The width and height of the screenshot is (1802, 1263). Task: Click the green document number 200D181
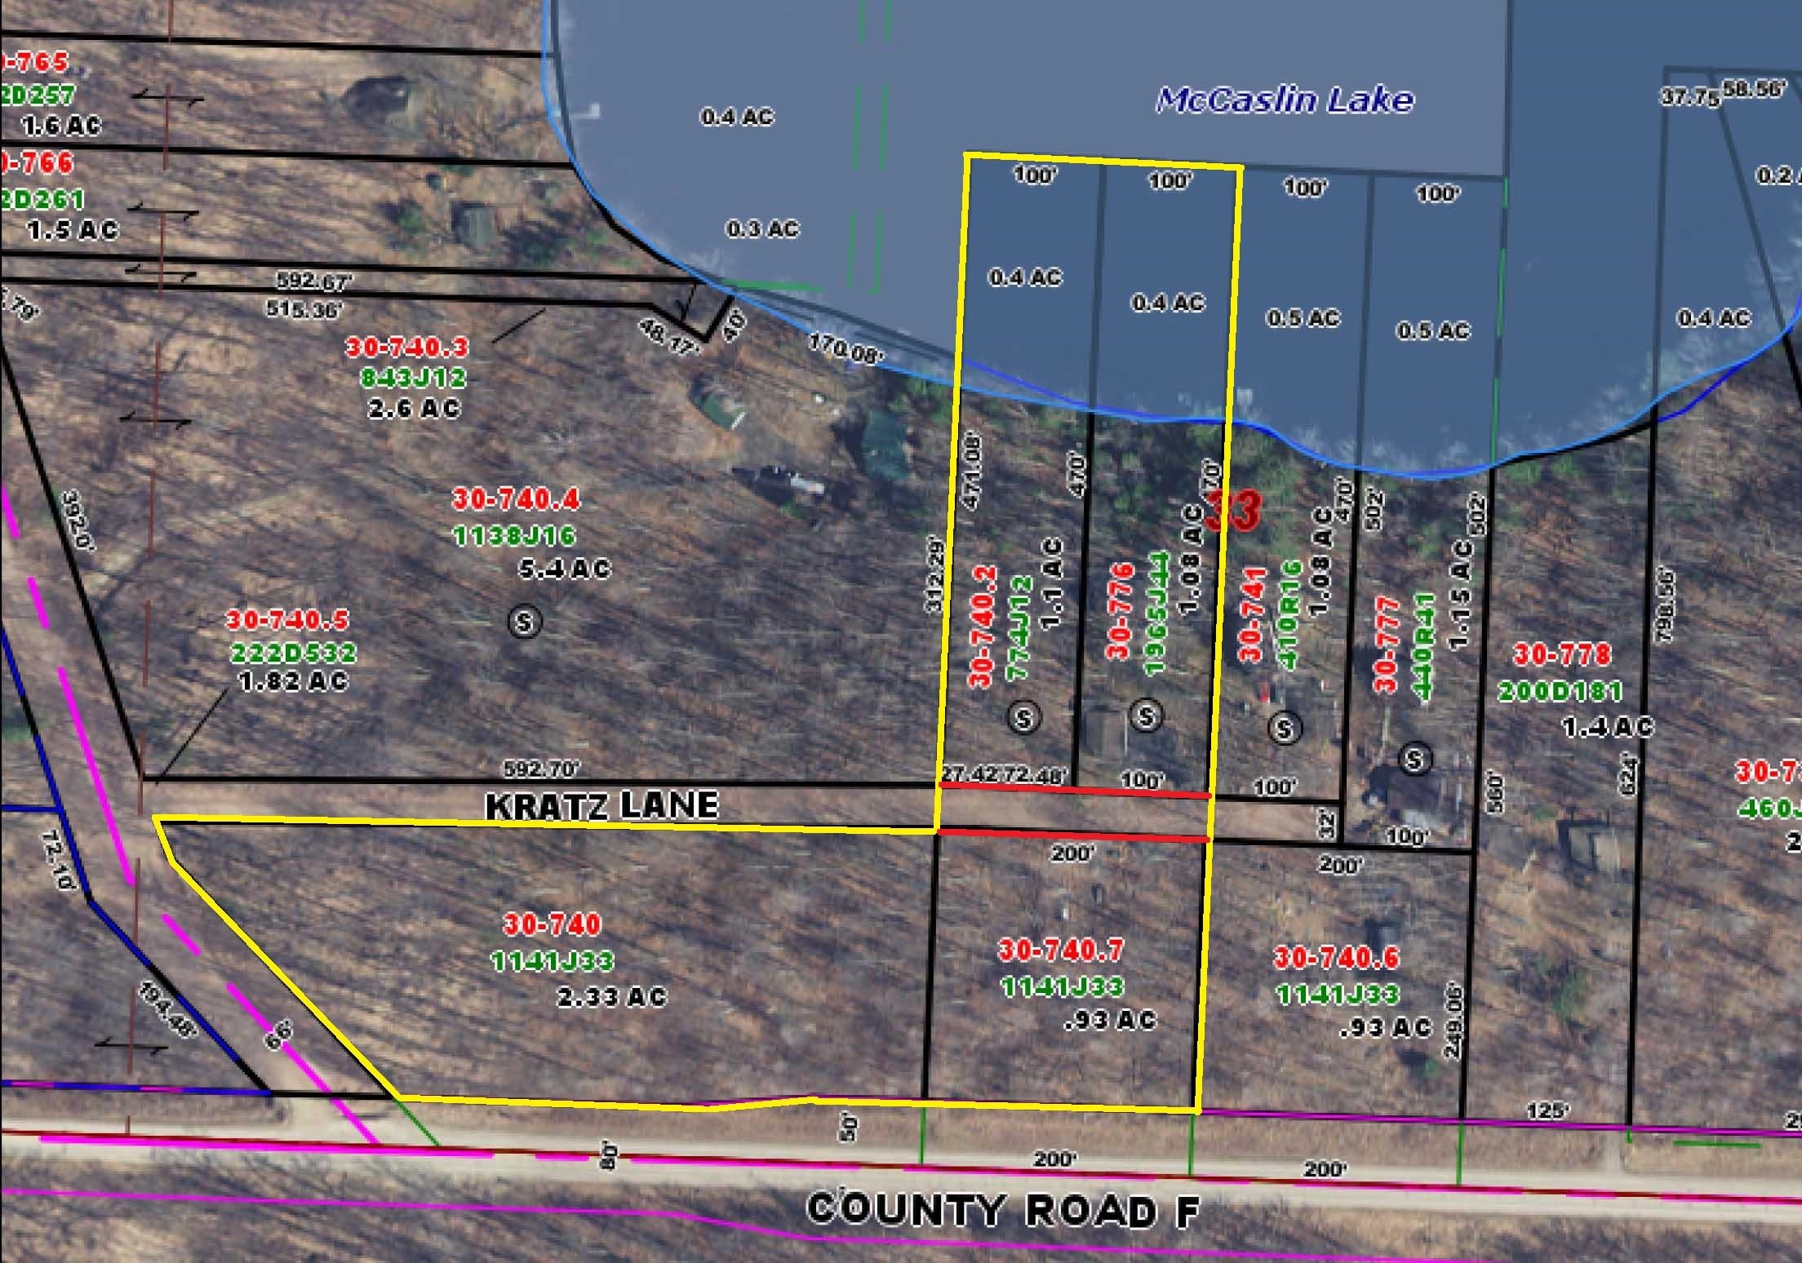(1560, 692)
